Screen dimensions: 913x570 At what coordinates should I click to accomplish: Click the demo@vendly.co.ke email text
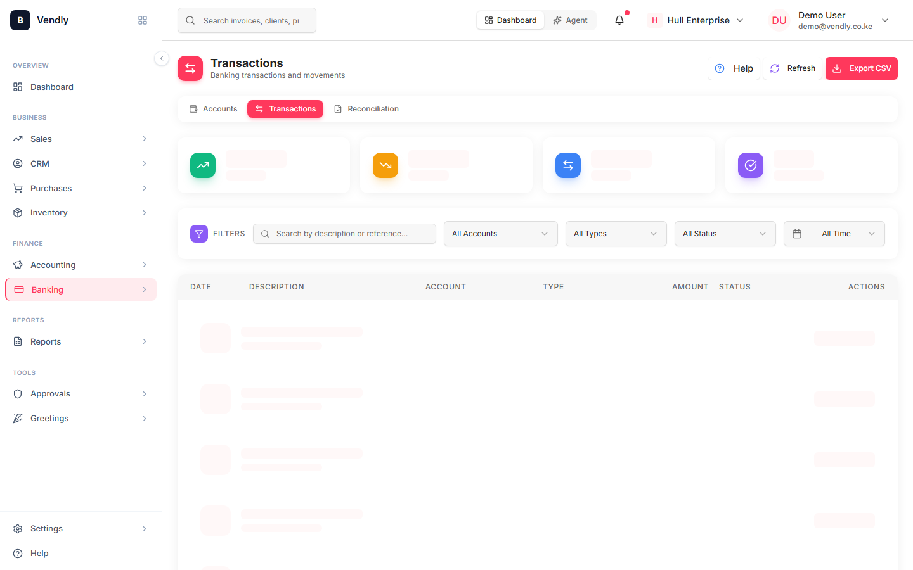[x=835, y=27]
